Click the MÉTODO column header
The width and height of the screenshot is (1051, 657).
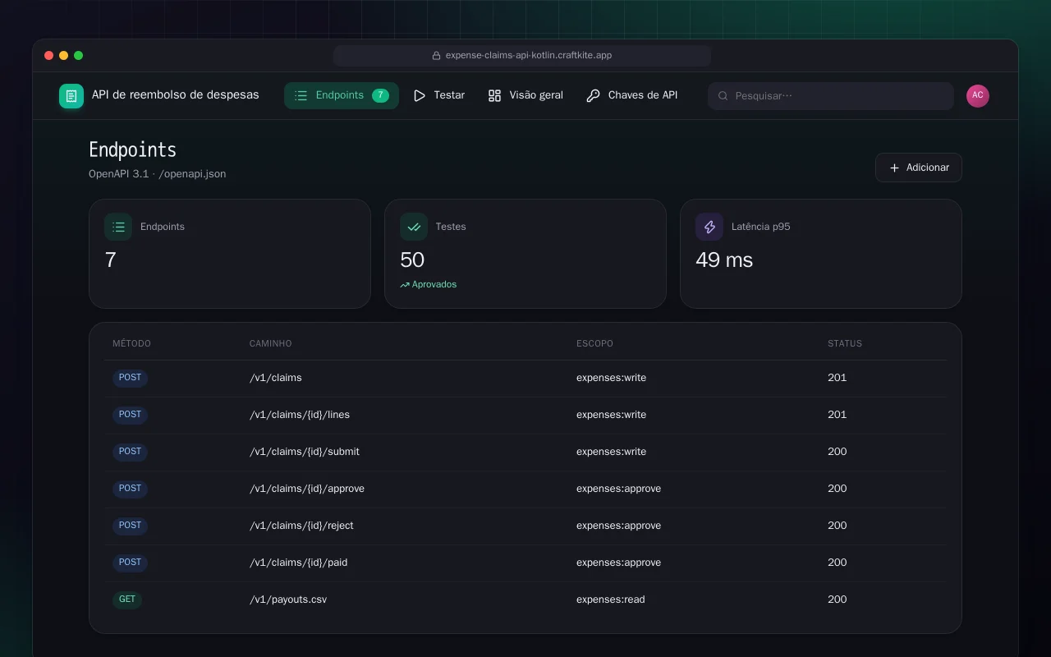coord(131,343)
